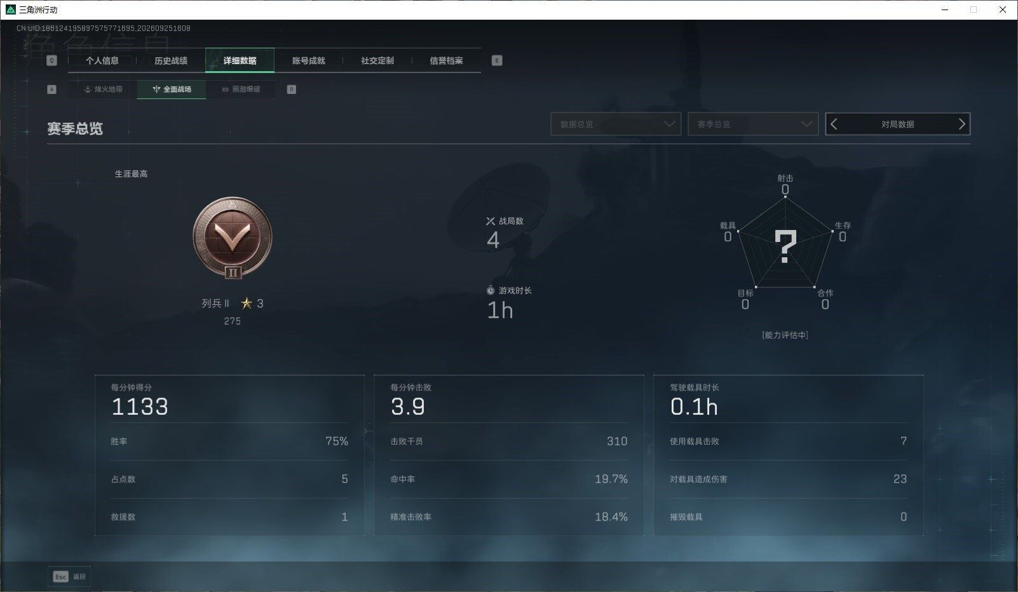Image resolution: width=1018 pixels, height=592 pixels.
Task: Expand the 数据总览 dropdown
Action: [616, 124]
